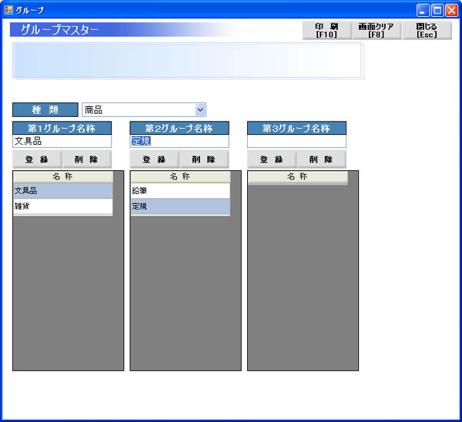Click 登録 under 第2グループ名称
462x422 pixels.
[x=155, y=159]
